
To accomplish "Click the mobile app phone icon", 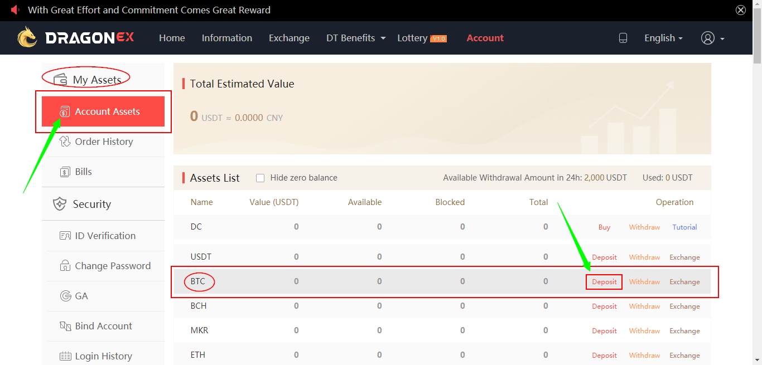I will click(x=623, y=38).
